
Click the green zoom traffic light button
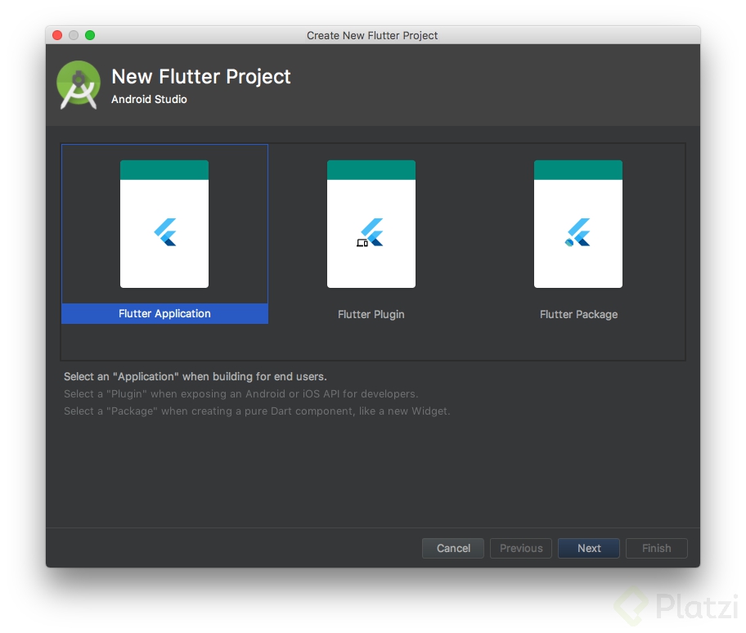(89, 35)
